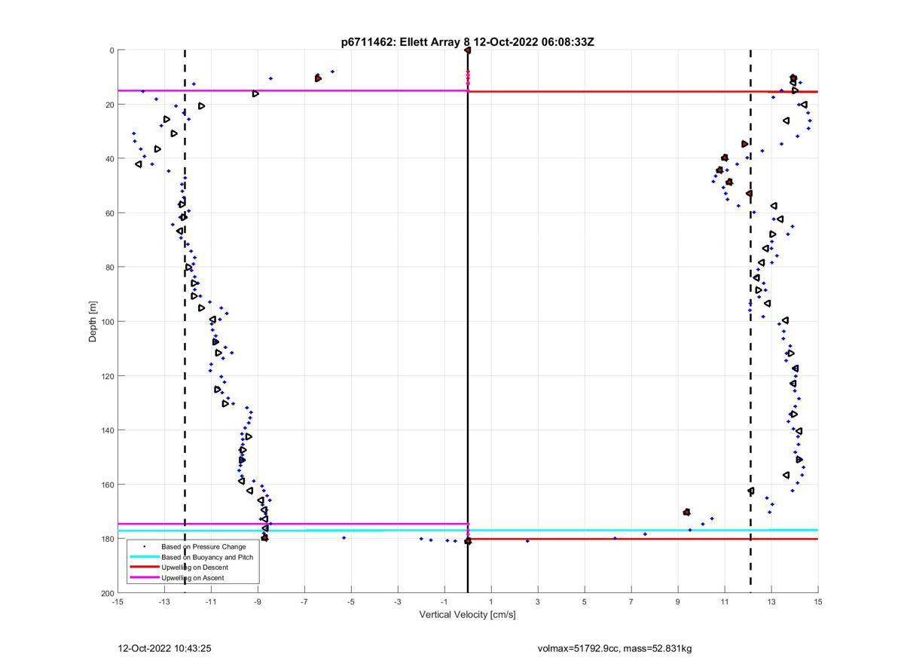Click the red triangle marker at depth zero

point(468,50)
